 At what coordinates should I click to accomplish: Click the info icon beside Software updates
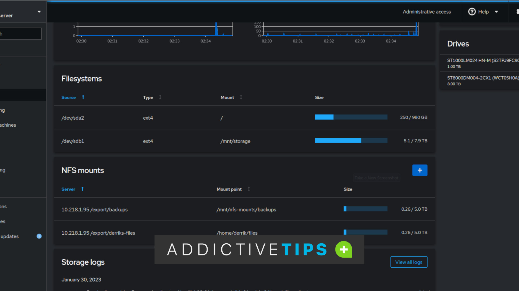[39, 236]
